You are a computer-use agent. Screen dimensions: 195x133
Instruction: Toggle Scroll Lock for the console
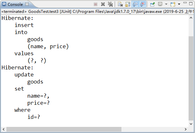tap(128, 4)
